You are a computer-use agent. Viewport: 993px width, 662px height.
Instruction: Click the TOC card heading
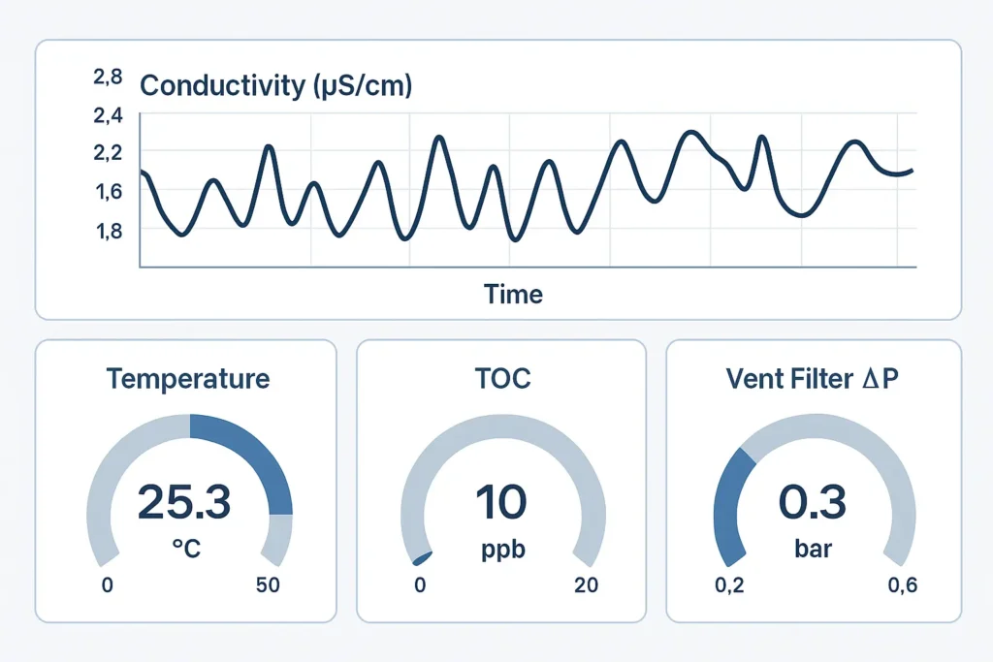(x=503, y=378)
